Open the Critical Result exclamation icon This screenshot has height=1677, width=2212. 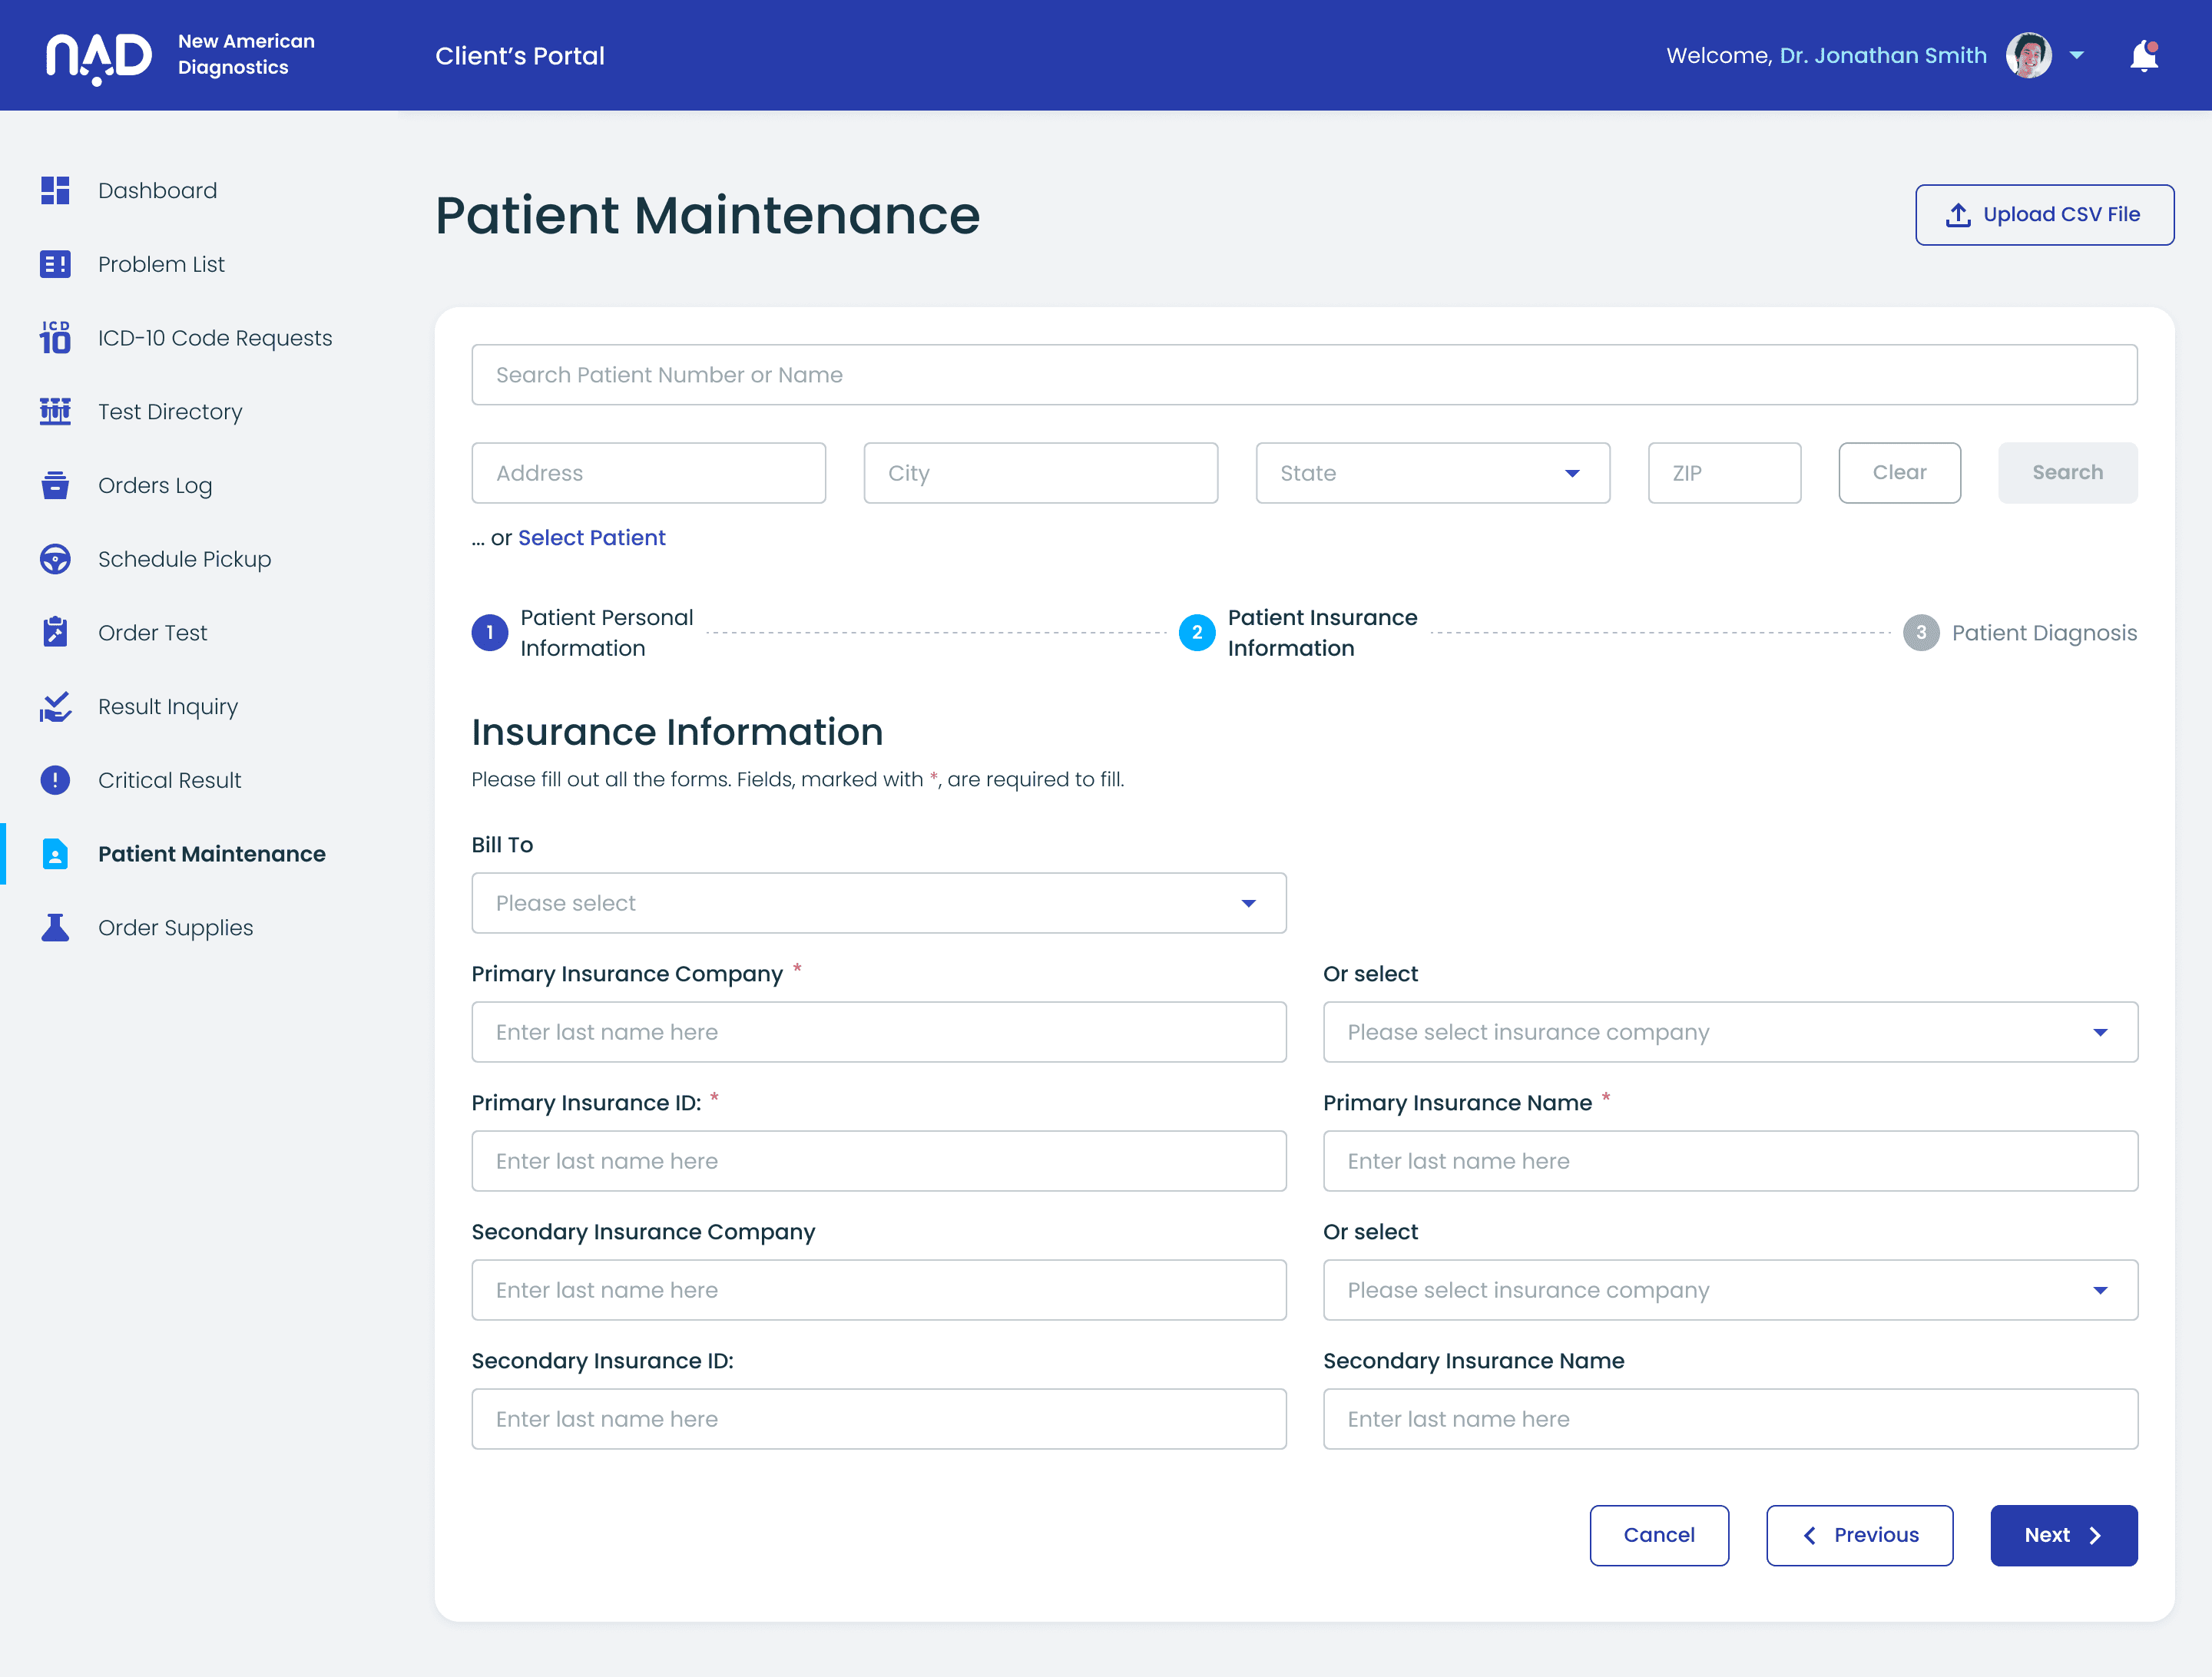pyautogui.click(x=55, y=780)
